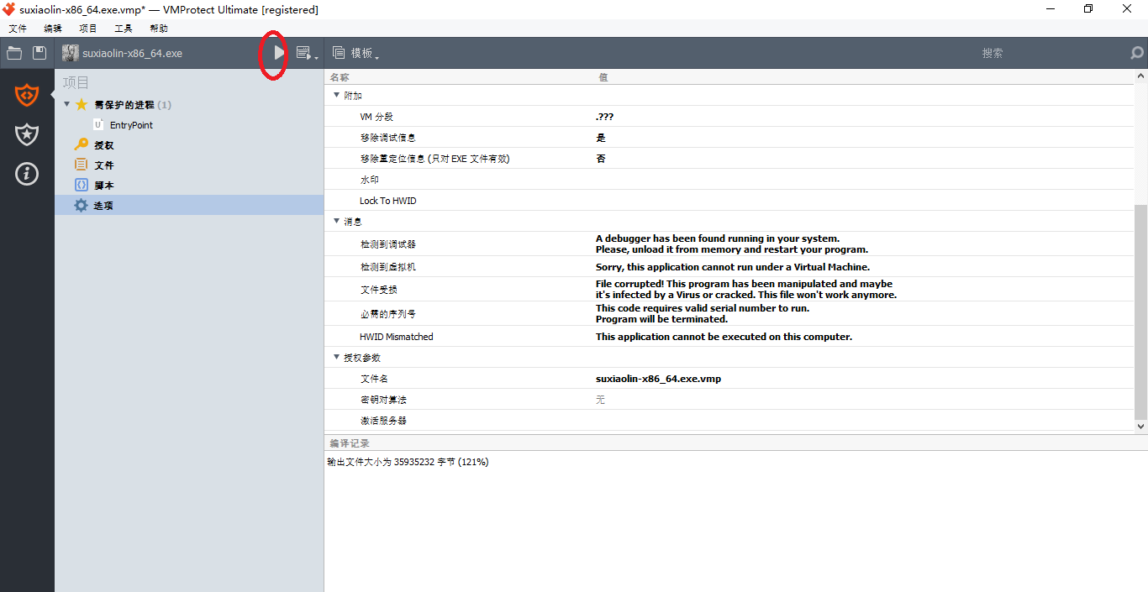Select the star shield functions icon in sidebar
1148x592 pixels.
[x=27, y=134]
